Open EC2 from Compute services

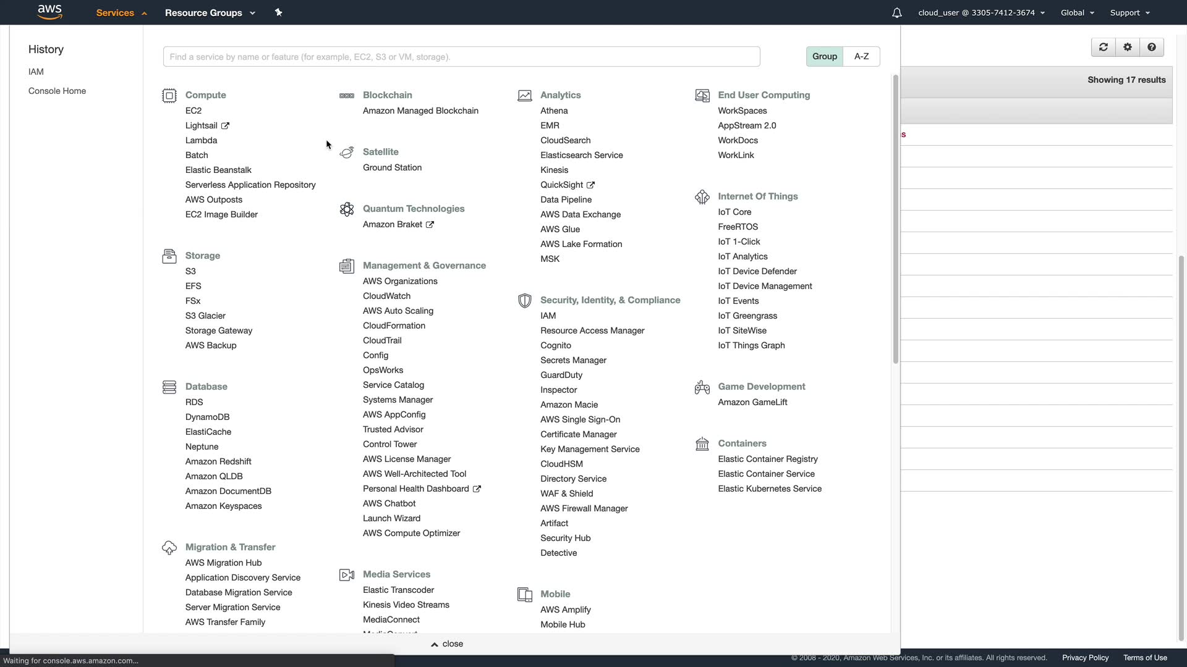coord(193,111)
